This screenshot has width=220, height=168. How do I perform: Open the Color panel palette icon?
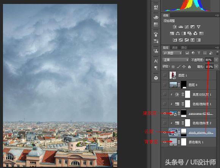(x=156, y=17)
